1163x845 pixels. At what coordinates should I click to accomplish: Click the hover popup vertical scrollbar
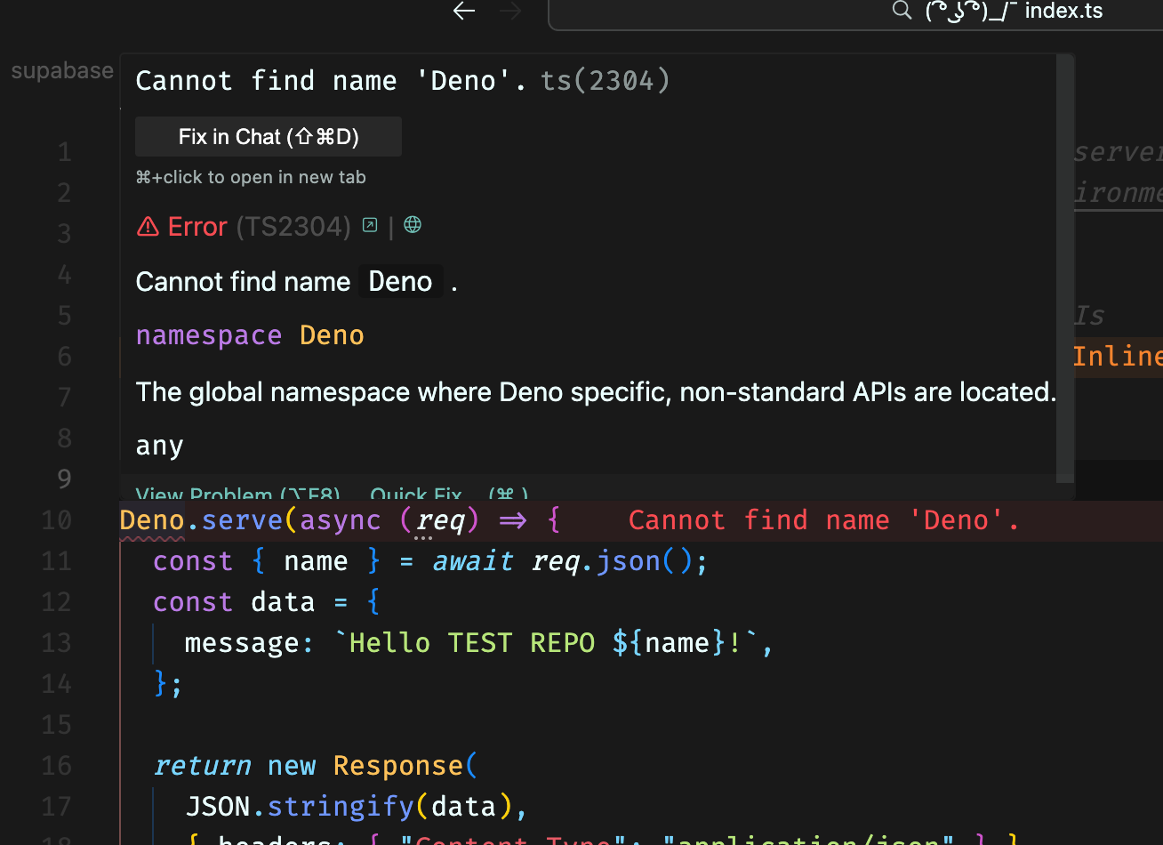1064,267
